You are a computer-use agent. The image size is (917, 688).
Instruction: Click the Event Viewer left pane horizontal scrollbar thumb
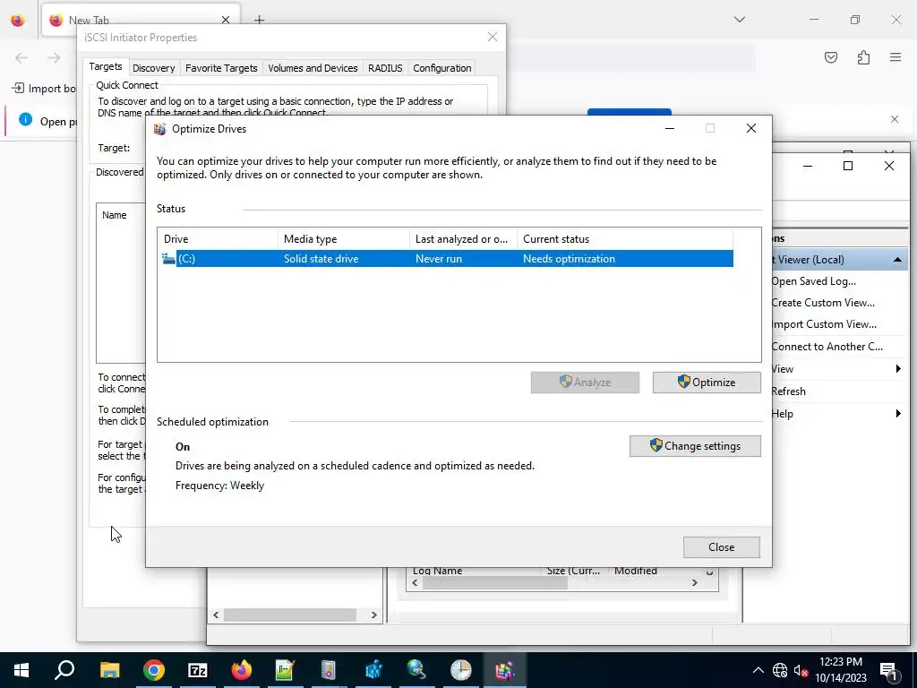click(x=290, y=615)
